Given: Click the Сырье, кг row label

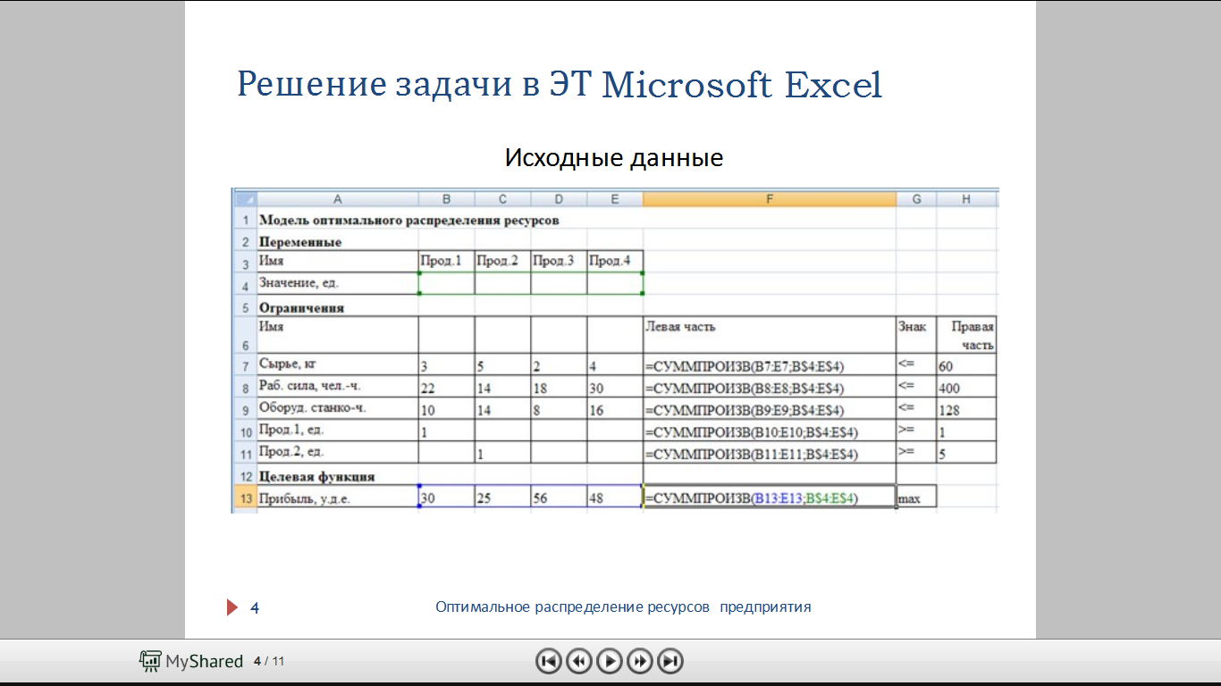Looking at the screenshot, I should [337, 364].
